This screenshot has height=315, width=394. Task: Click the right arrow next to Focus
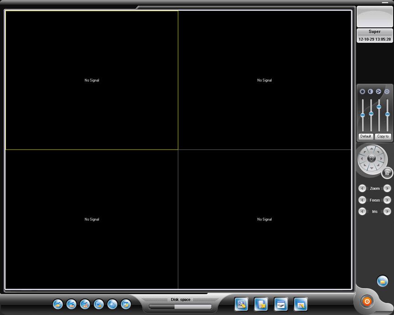pyautogui.click(x=387, y=200)
